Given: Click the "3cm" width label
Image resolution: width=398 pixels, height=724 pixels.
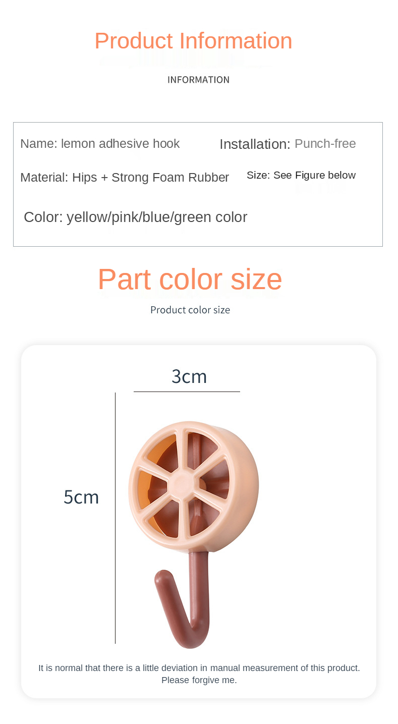Looking at the screenshot, I should 189,377.
